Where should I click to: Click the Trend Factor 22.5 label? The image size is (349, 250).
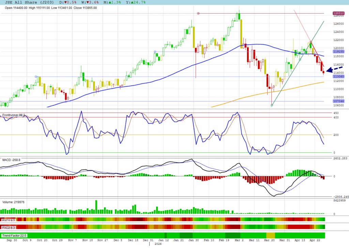[x=14, y=235]
